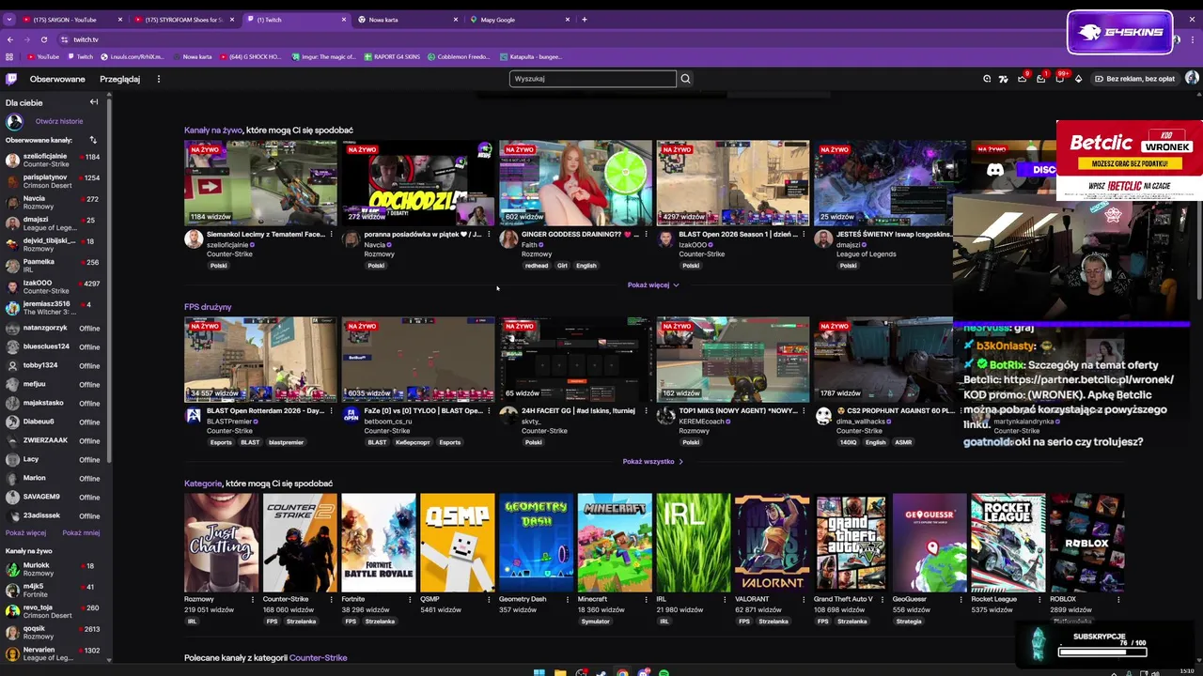Open Rocket League category cover

coord(1008,543)
